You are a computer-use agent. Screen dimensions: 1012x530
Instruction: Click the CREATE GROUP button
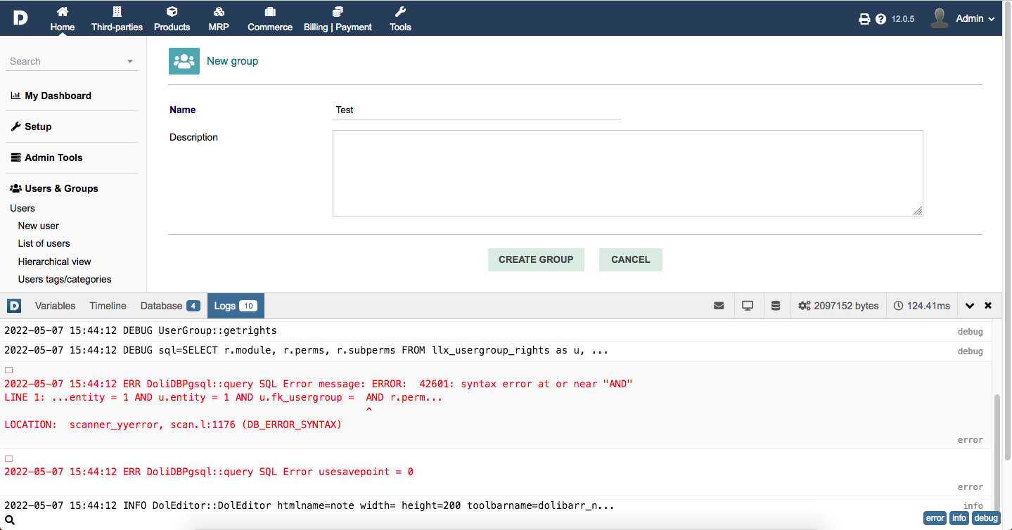536,259
